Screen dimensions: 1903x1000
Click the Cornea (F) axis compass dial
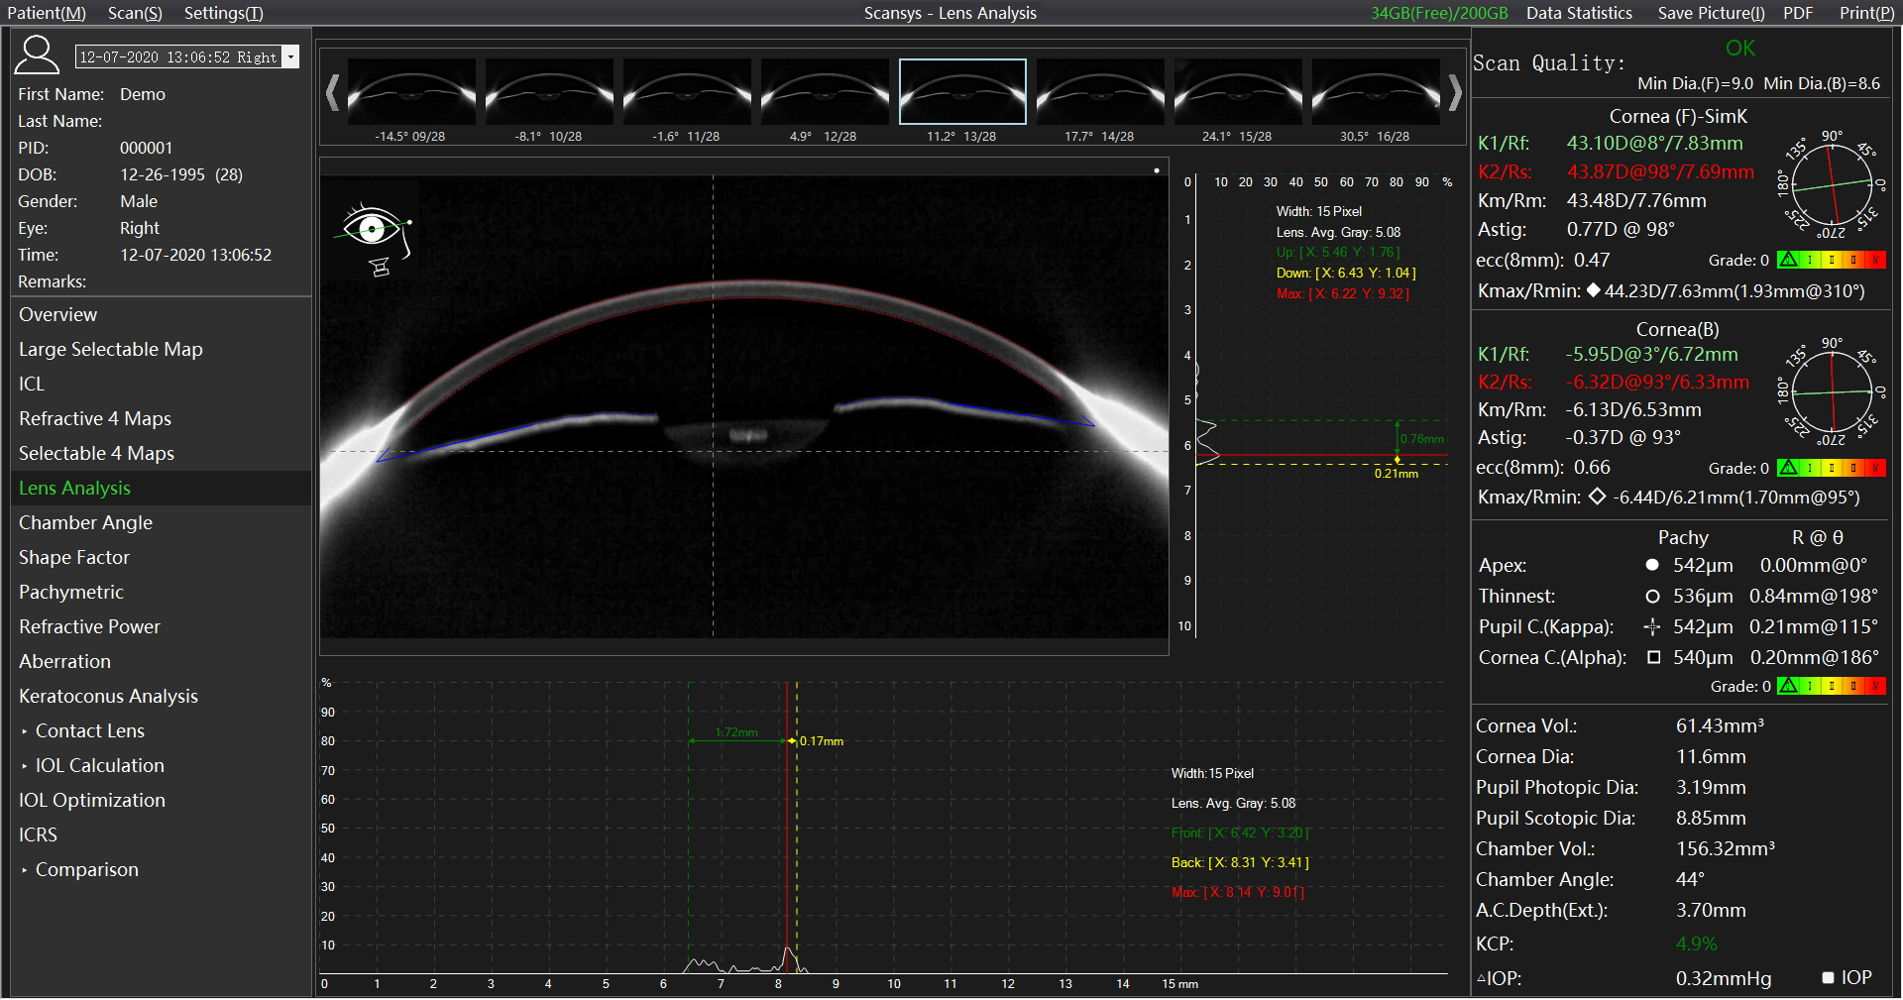point(1832,185)
